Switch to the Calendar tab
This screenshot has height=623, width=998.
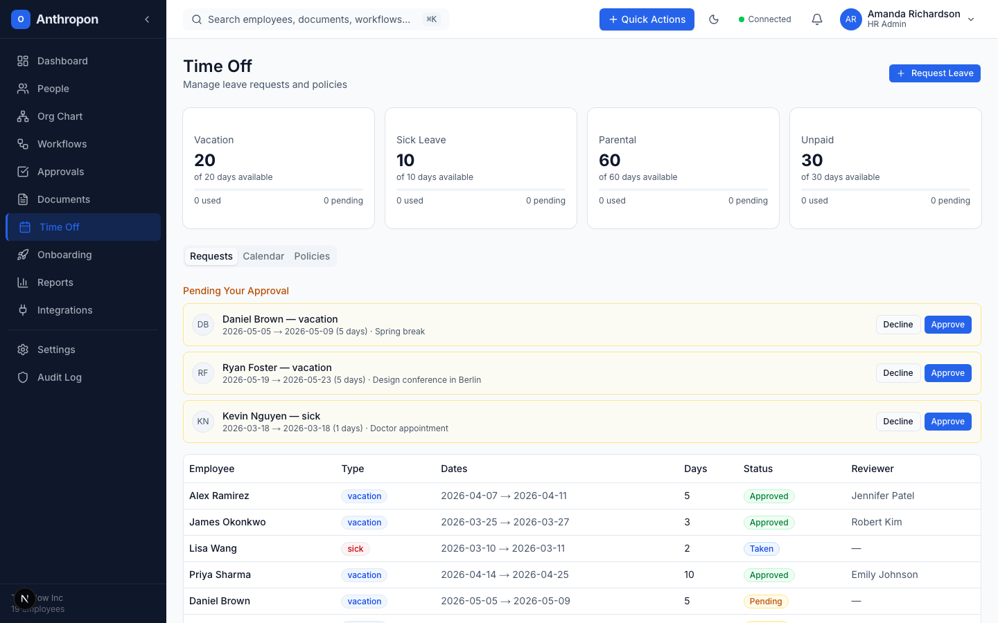(x=263, y=256)
